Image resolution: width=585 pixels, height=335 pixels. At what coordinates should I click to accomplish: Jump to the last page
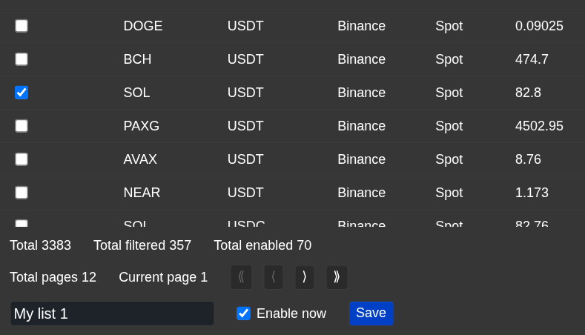point(337,277)
